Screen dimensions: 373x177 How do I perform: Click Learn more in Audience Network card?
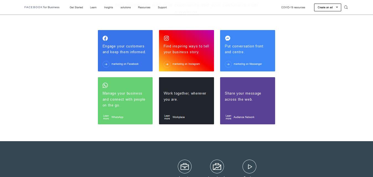tap(228, 117)
